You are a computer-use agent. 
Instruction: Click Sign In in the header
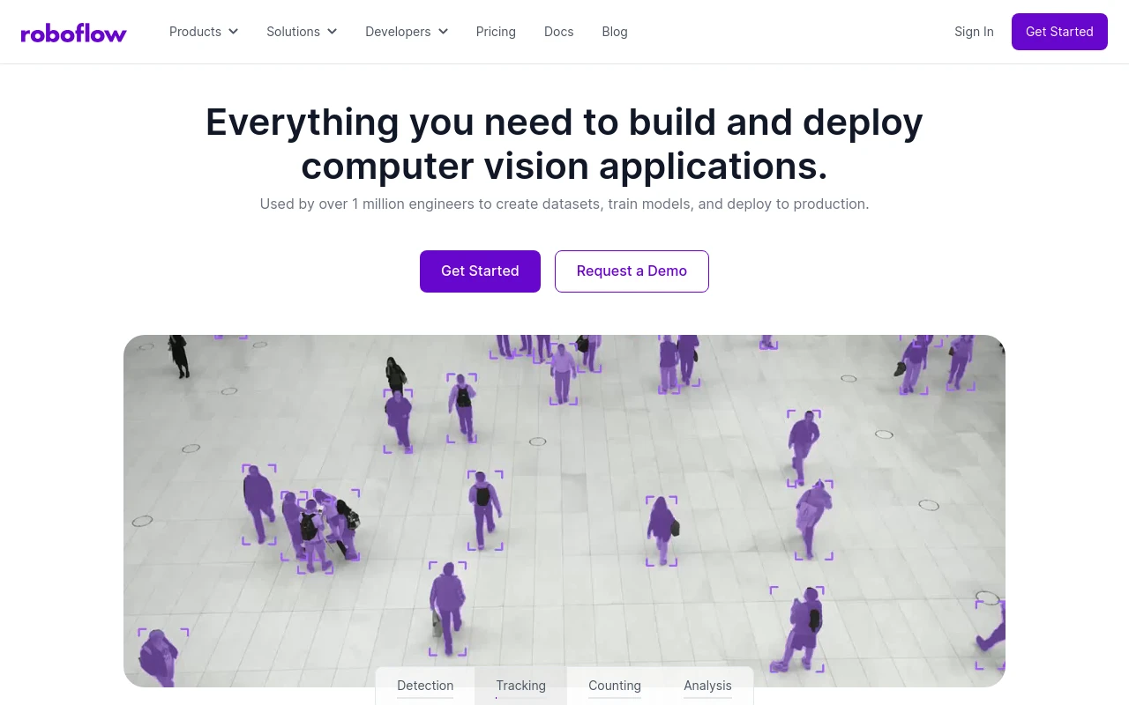974,32
